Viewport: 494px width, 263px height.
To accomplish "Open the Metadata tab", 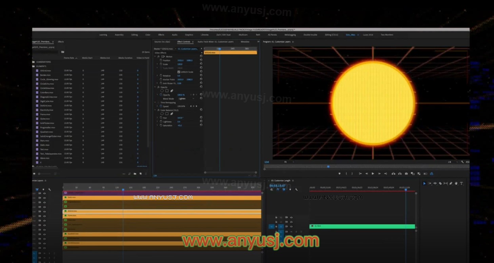I will [245, 42].
